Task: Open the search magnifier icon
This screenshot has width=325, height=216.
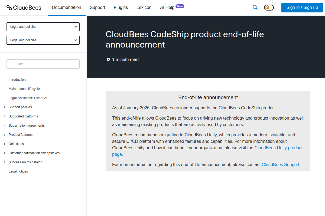Action: [x=255, y=8]
